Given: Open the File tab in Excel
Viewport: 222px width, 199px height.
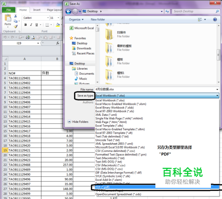Looking at the screenshot, I should tap(8, 10).
